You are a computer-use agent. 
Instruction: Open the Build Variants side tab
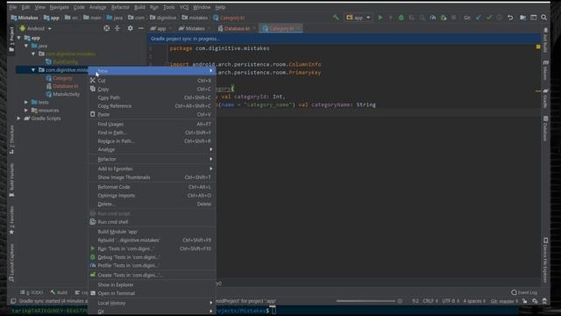coord(11,179)
